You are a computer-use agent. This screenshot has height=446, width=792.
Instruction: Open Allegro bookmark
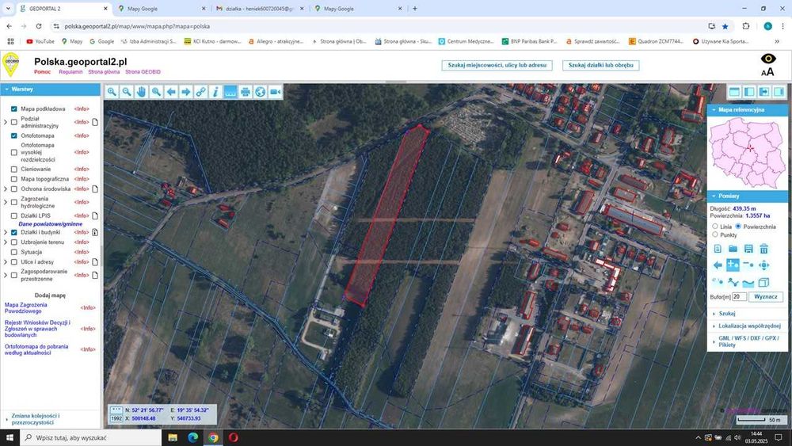[x=276, y=41]
